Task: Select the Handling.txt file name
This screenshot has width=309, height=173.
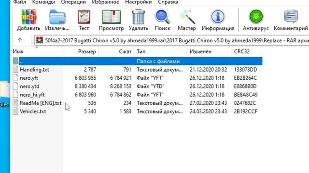Action: [34, 70]
